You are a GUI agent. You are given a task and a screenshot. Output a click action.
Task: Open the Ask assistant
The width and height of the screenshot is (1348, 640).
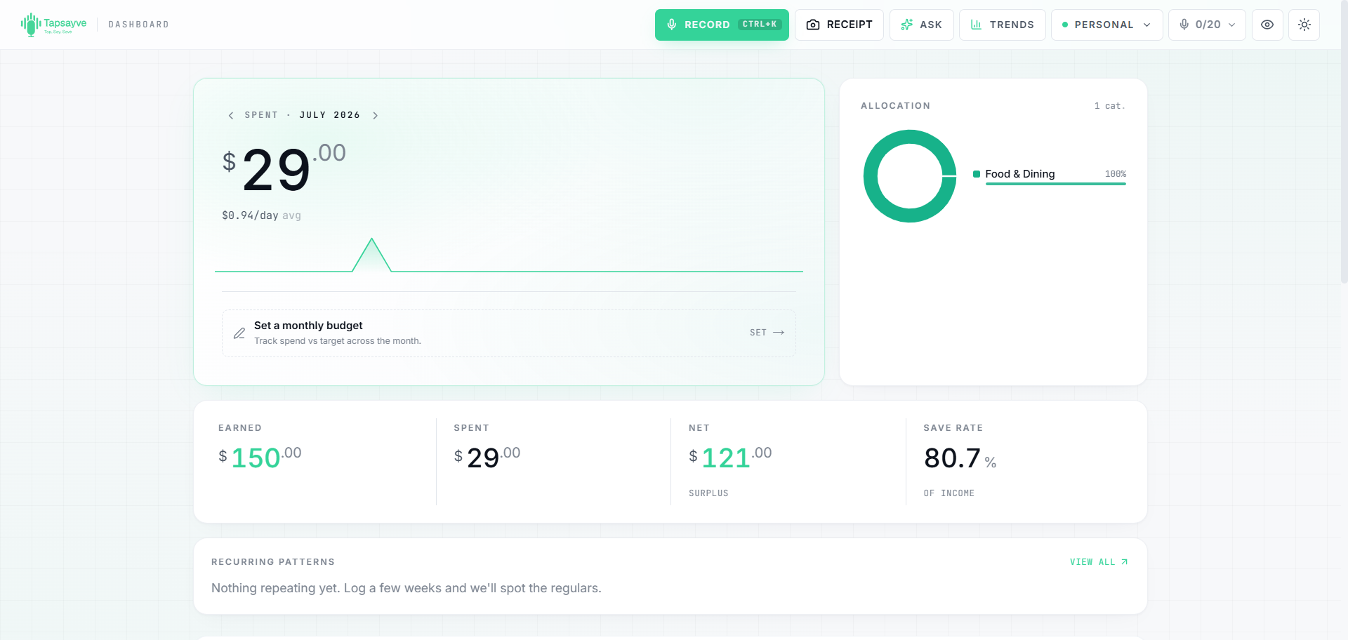coord(921,25)
